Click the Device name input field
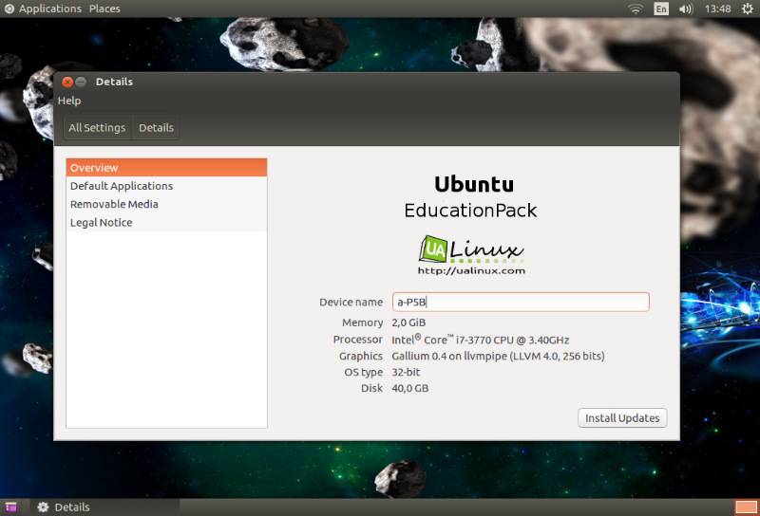The width and height of the screenshot is (760, 516). [521, 302]
